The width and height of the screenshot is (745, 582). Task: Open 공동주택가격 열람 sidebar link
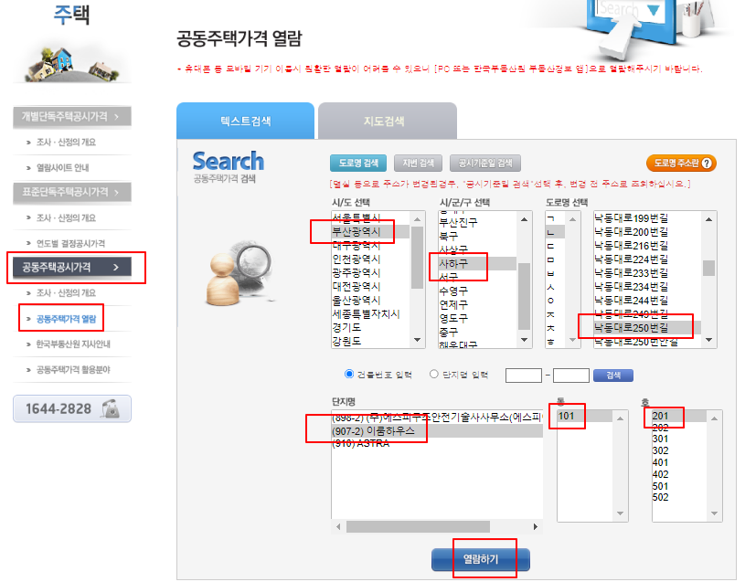coord(66,319)
